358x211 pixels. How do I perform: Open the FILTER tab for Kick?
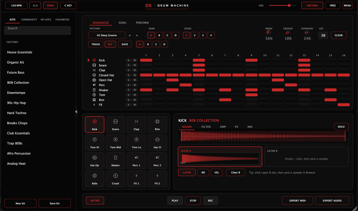(x=206, y=127)
